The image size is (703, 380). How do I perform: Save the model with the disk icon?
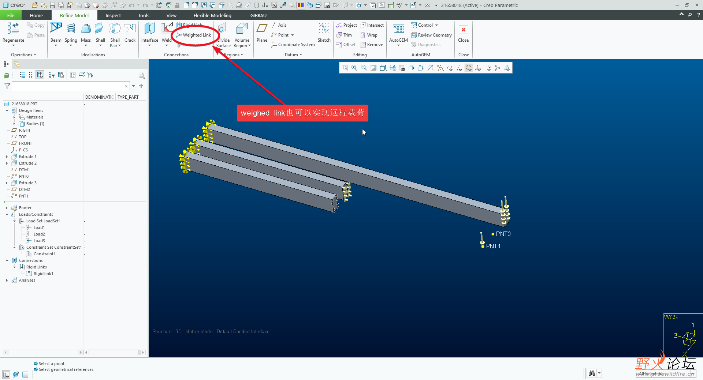(x=52, y=5)
